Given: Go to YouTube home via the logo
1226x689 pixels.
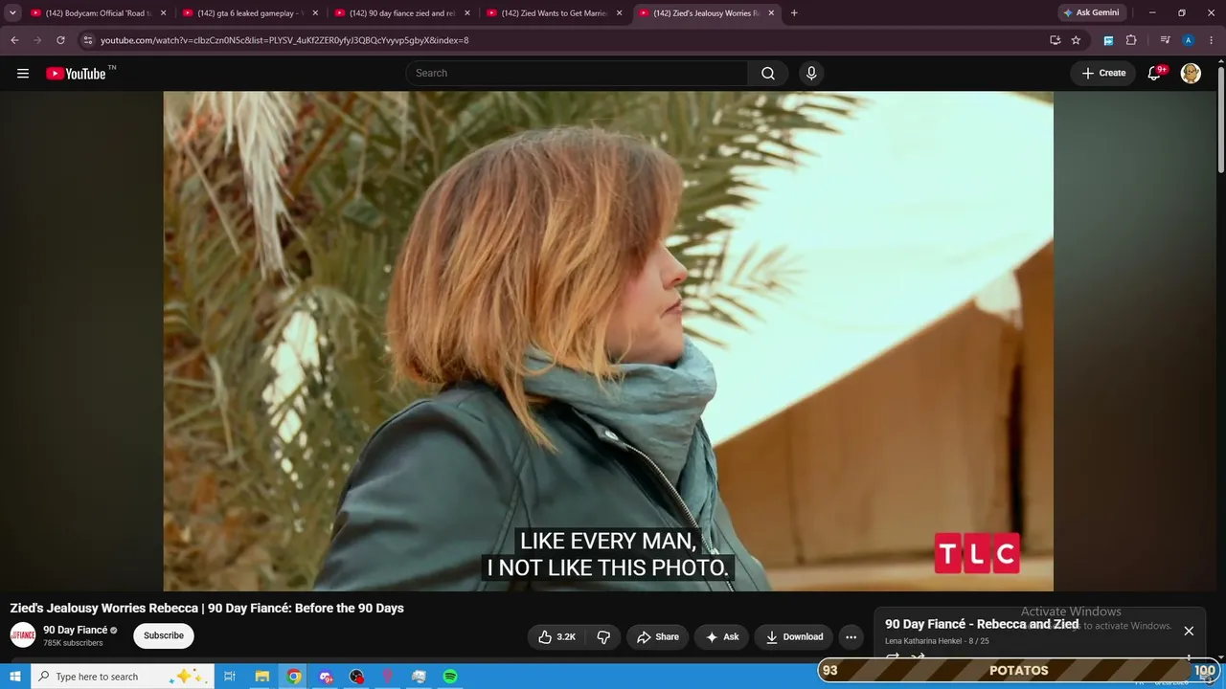Looking at the screenshot, I should 76,74.
